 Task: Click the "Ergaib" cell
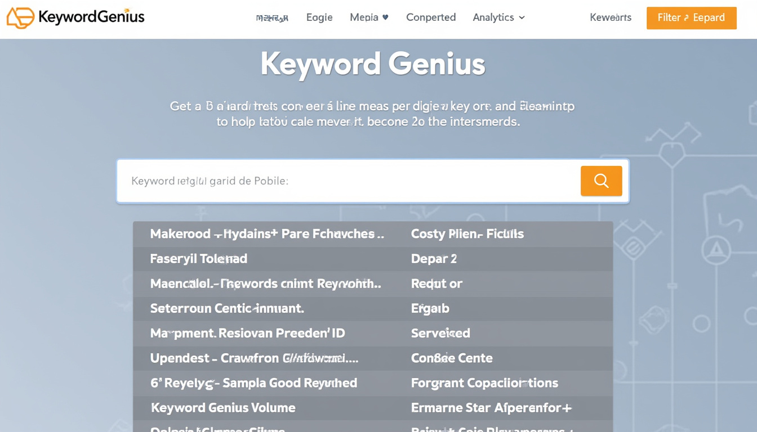coord(430,308)
